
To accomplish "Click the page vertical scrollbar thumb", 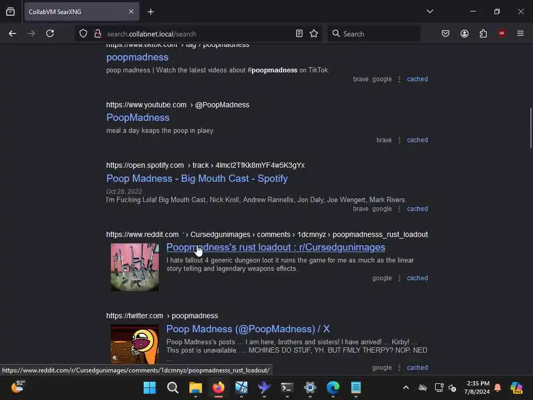I will [530, 128].
